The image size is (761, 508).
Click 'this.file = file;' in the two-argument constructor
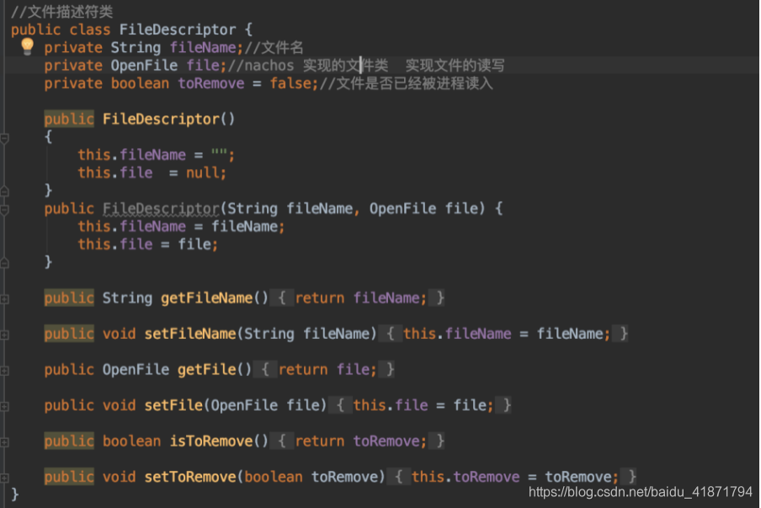tap(148, 244)
